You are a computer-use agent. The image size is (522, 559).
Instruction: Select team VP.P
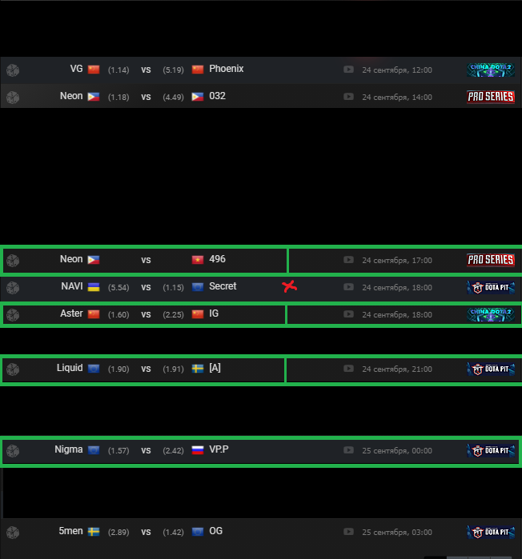[x=219, y=449]
